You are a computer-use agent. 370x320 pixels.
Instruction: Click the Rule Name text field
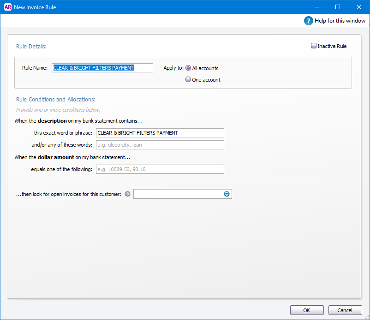pyautogui.click(x=102, y=68)
